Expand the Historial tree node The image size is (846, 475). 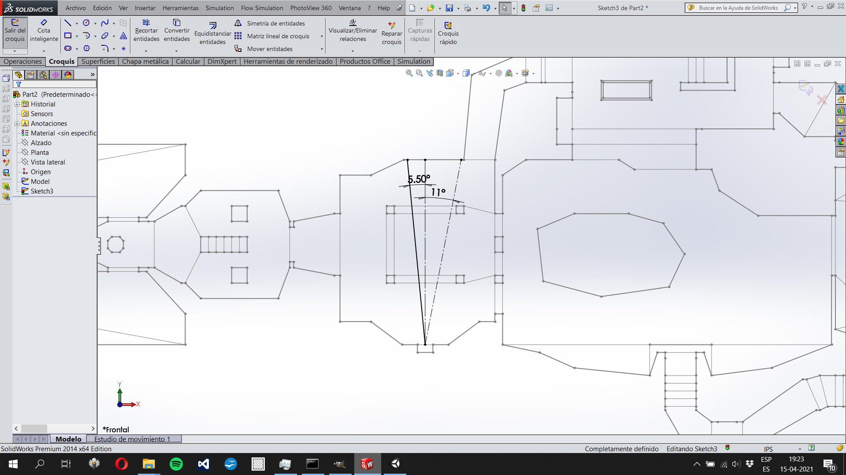point(17,104)
